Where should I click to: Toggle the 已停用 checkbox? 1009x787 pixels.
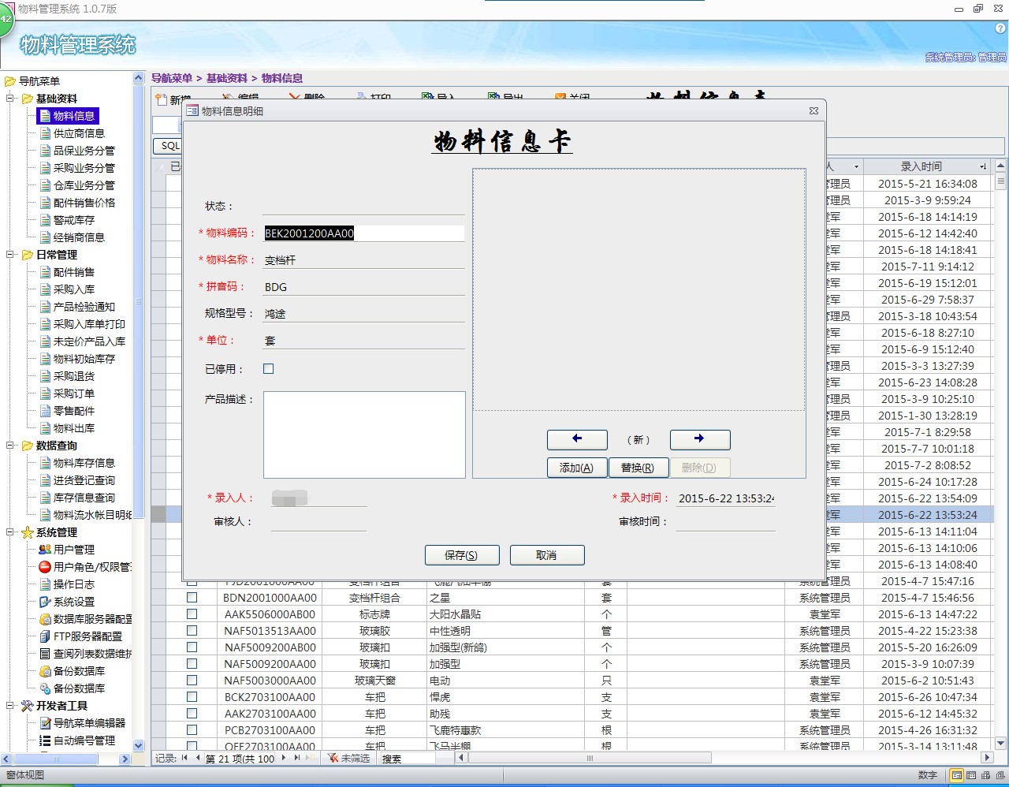[x=268, y=368]
